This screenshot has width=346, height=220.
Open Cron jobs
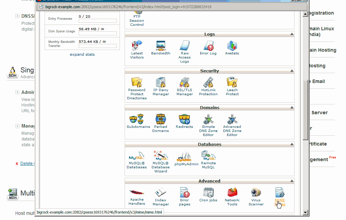point(208,194)
